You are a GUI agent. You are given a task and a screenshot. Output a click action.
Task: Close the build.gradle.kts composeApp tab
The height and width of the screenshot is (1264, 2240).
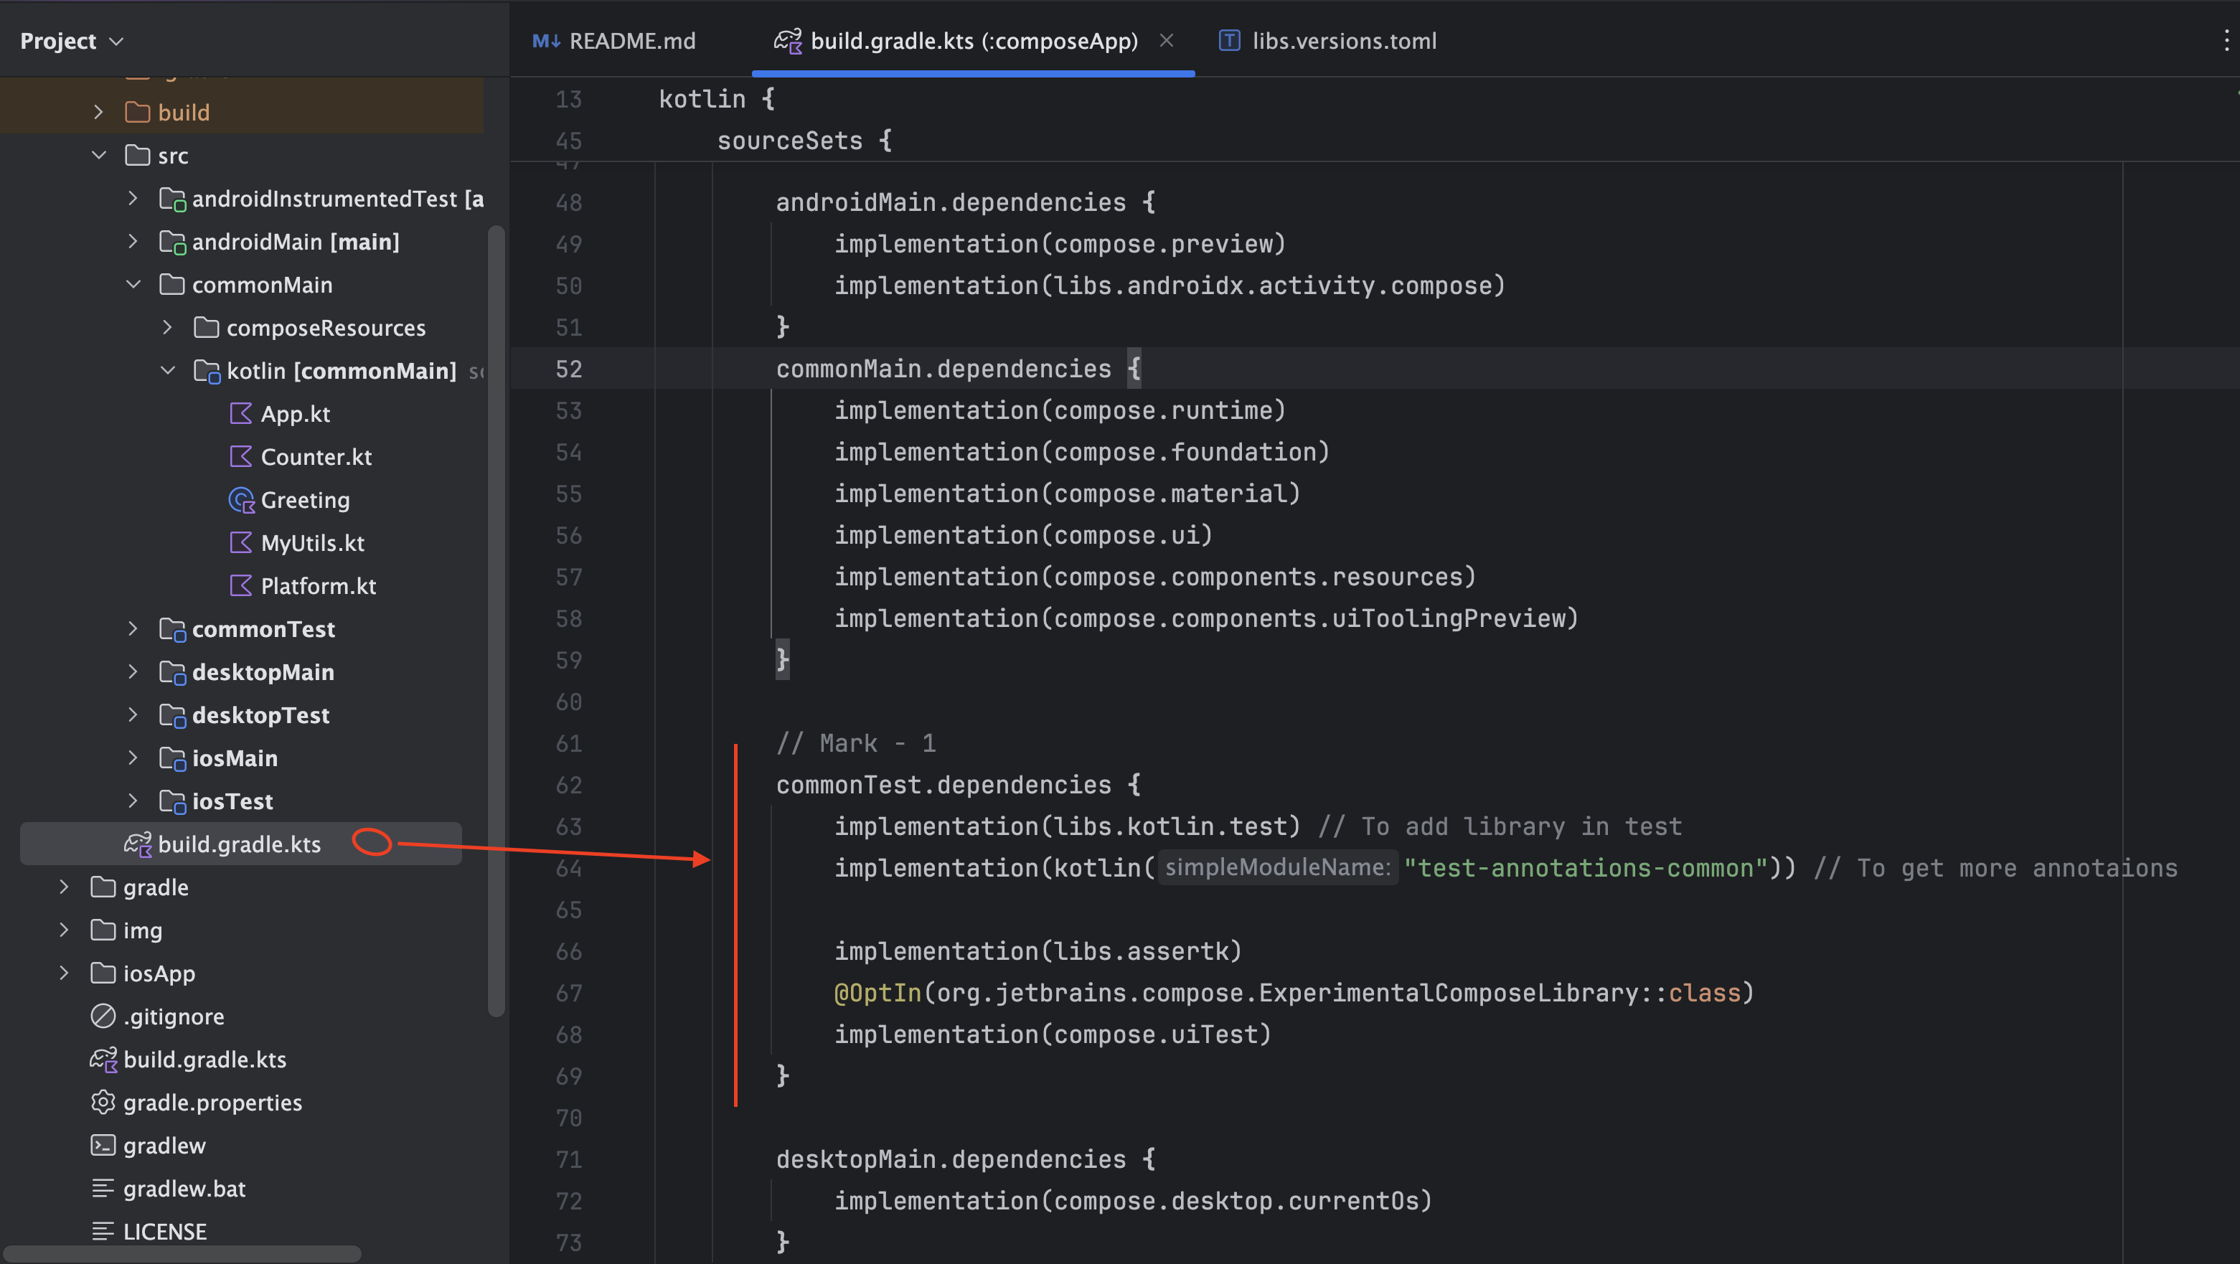(1167, 41)
